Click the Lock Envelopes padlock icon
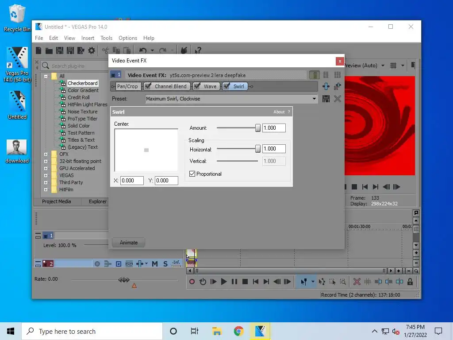453x340 pixels. (410, 282)
